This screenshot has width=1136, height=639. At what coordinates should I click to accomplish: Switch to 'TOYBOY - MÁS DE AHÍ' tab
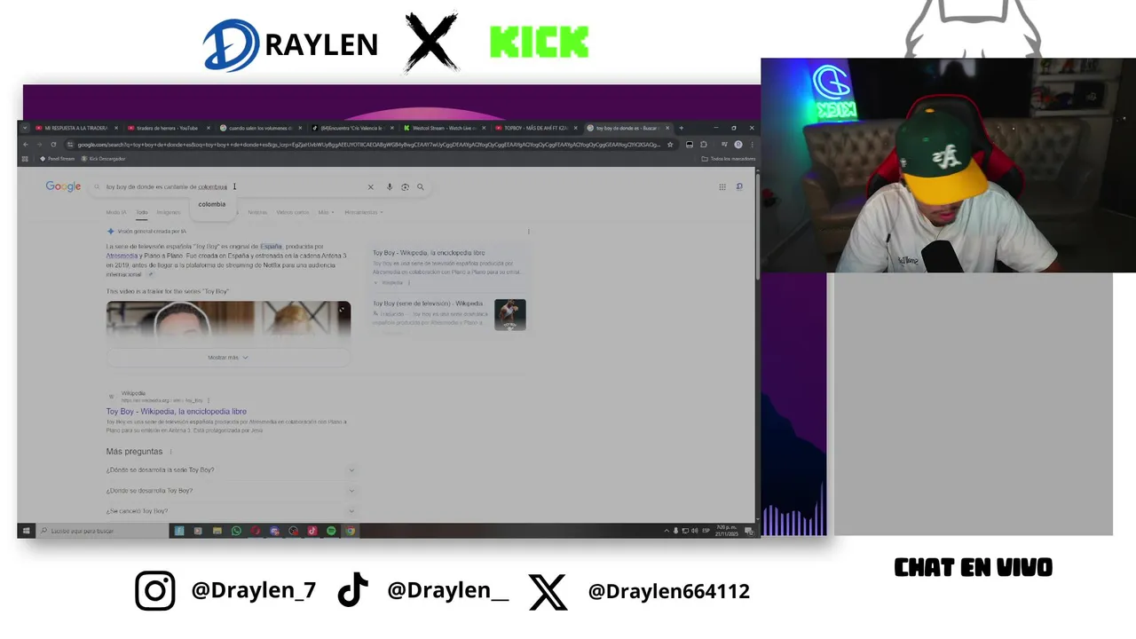535,128
